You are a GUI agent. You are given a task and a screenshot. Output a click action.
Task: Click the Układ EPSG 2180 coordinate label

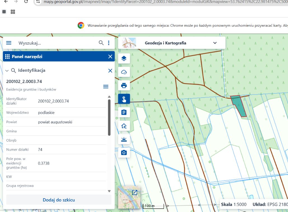click(270, 204)
